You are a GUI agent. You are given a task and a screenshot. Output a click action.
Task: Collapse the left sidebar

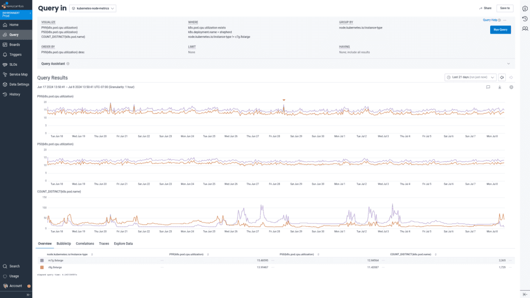click(28, 294)
